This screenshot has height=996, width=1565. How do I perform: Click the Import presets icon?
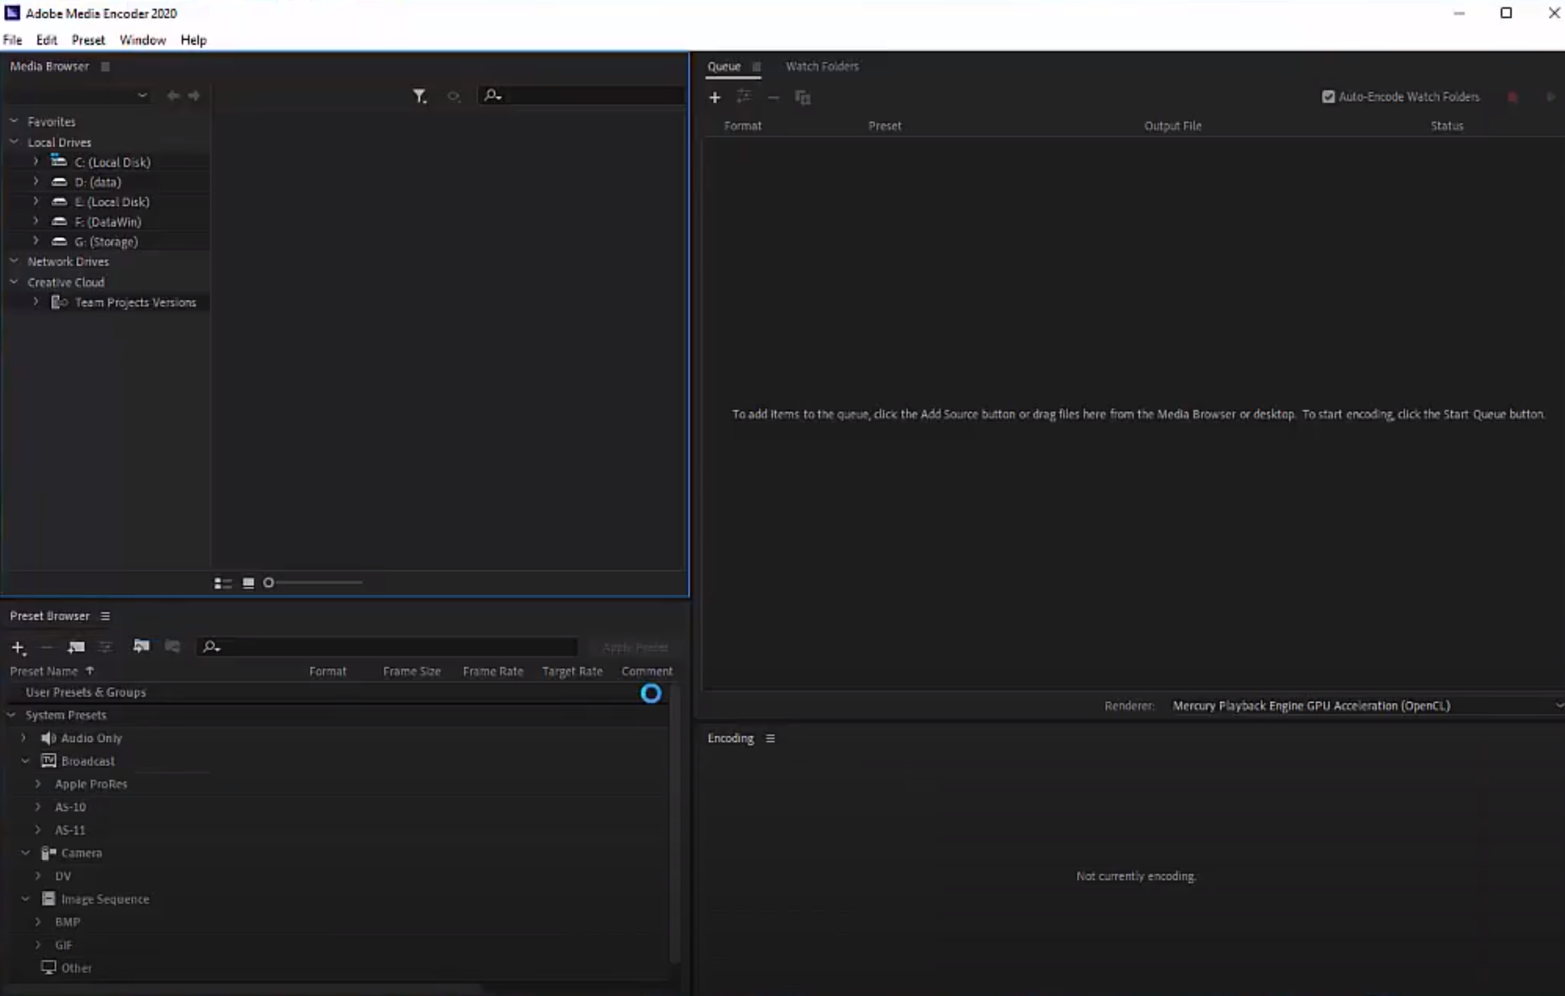(141, 646)
